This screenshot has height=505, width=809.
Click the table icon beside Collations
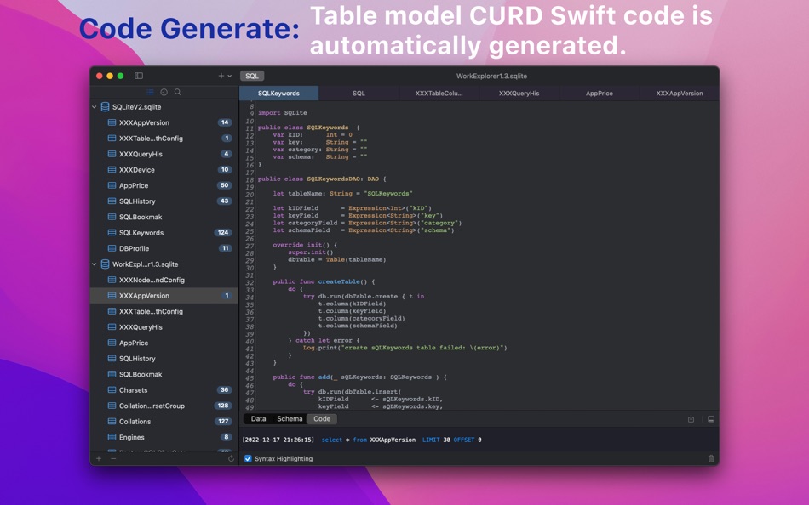[112, 421]
